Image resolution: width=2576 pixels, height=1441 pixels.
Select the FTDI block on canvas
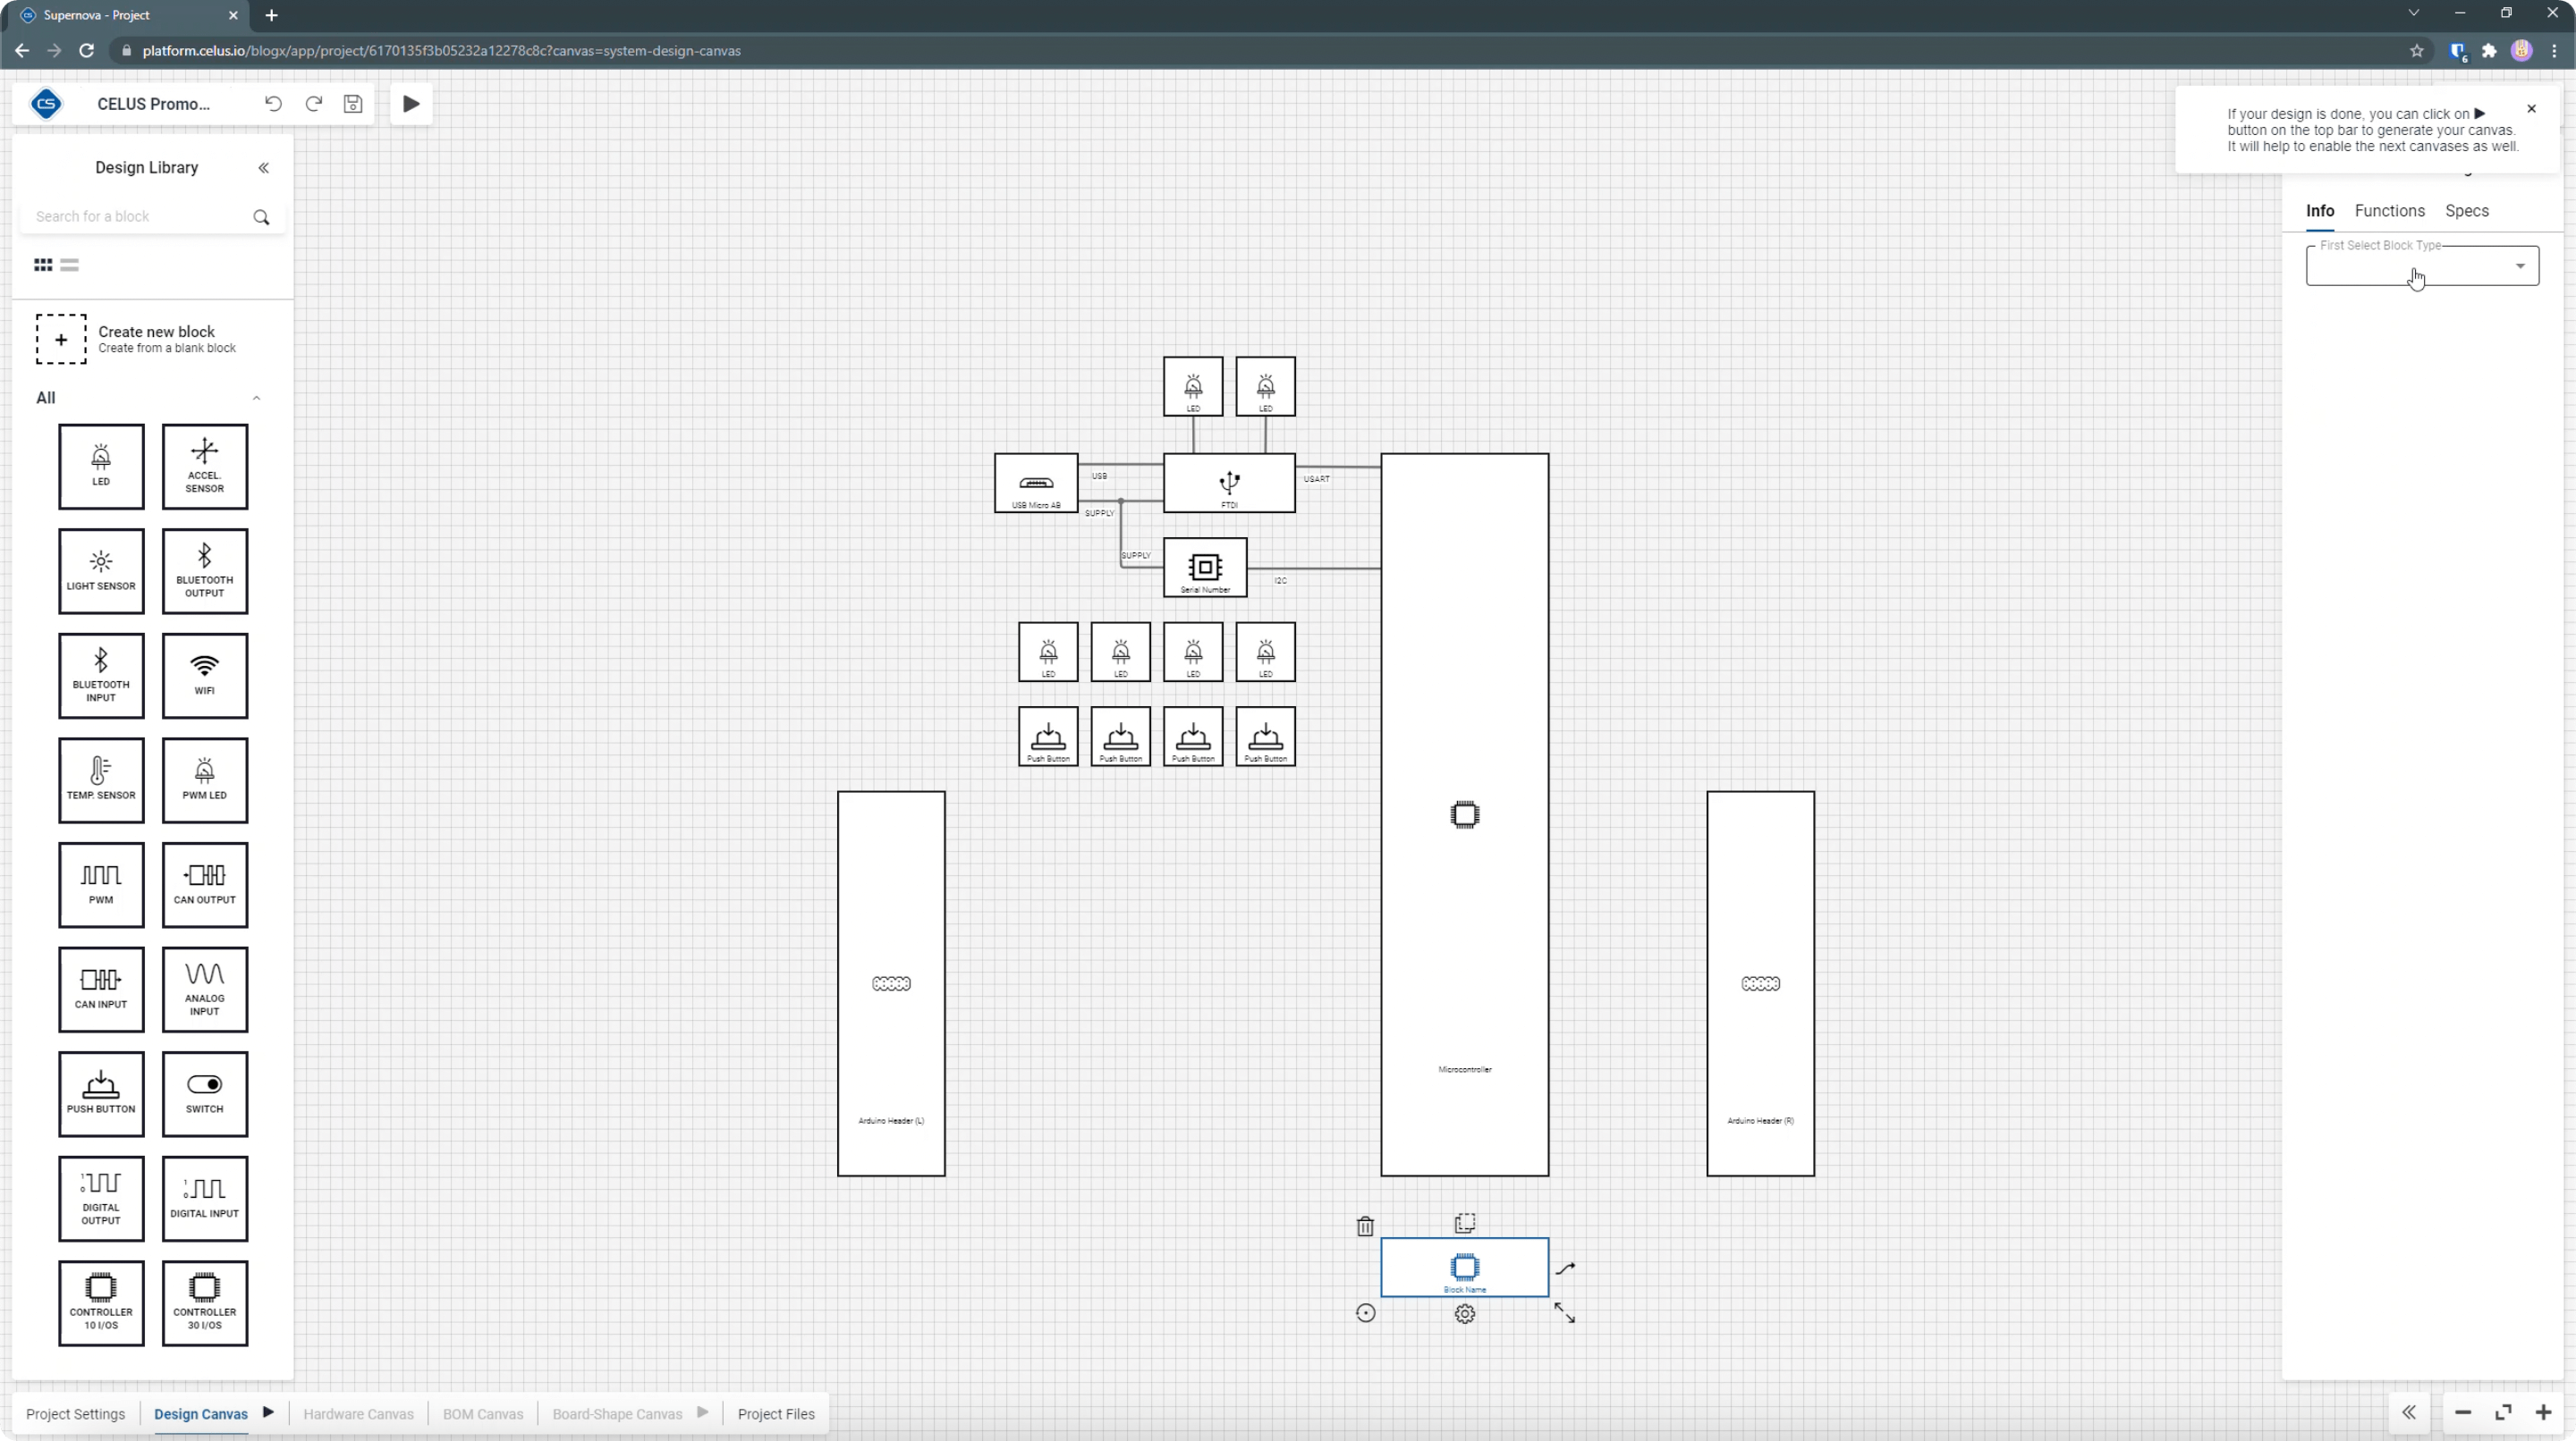point(1229,484)
